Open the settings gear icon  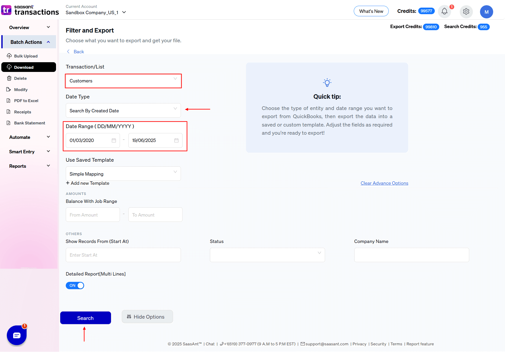[466, 12]
